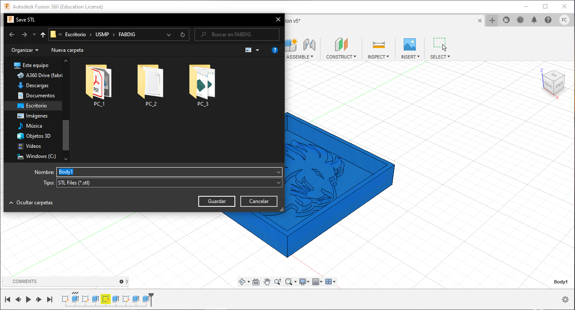Open the PC_2 folder thumbnail

pyautogui.click(x=151, y=86)
